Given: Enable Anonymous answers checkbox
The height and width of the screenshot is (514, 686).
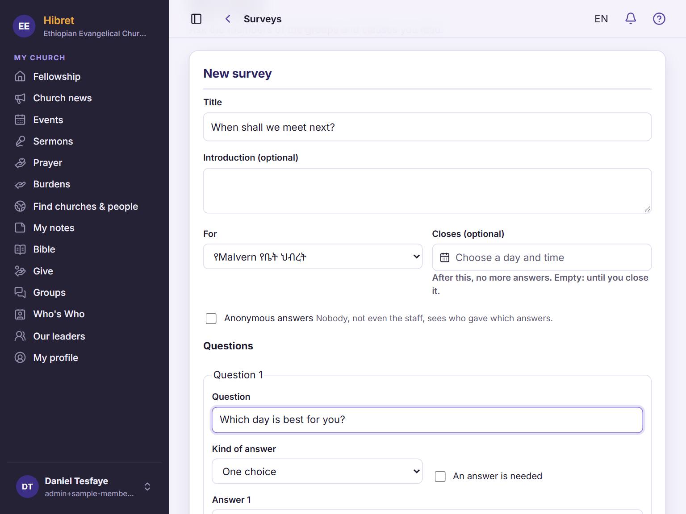Looking at the screenshot, I should [x=211, y=319].
